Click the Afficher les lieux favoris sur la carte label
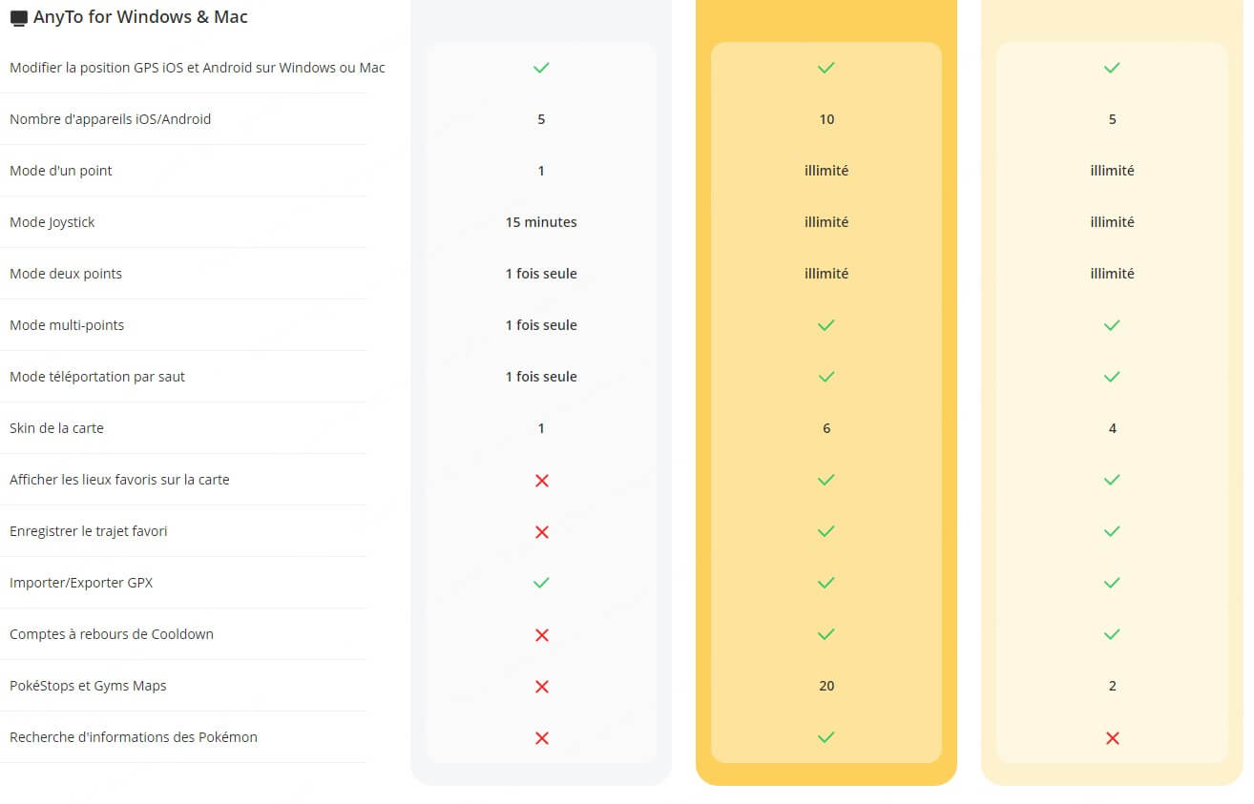This screenshot has height=804, width=1254. pyautogui.click(x=119, y=480)
